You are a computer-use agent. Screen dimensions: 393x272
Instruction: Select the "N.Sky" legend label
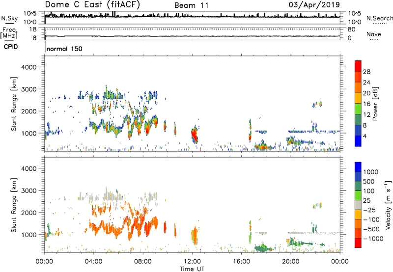tap(9, 18)
